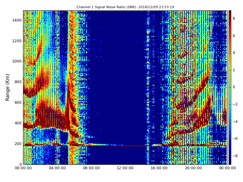This screenshot has height=182, width=243.
Task: Click the "20:00:00" time axis label
Action: pos(193,168)
